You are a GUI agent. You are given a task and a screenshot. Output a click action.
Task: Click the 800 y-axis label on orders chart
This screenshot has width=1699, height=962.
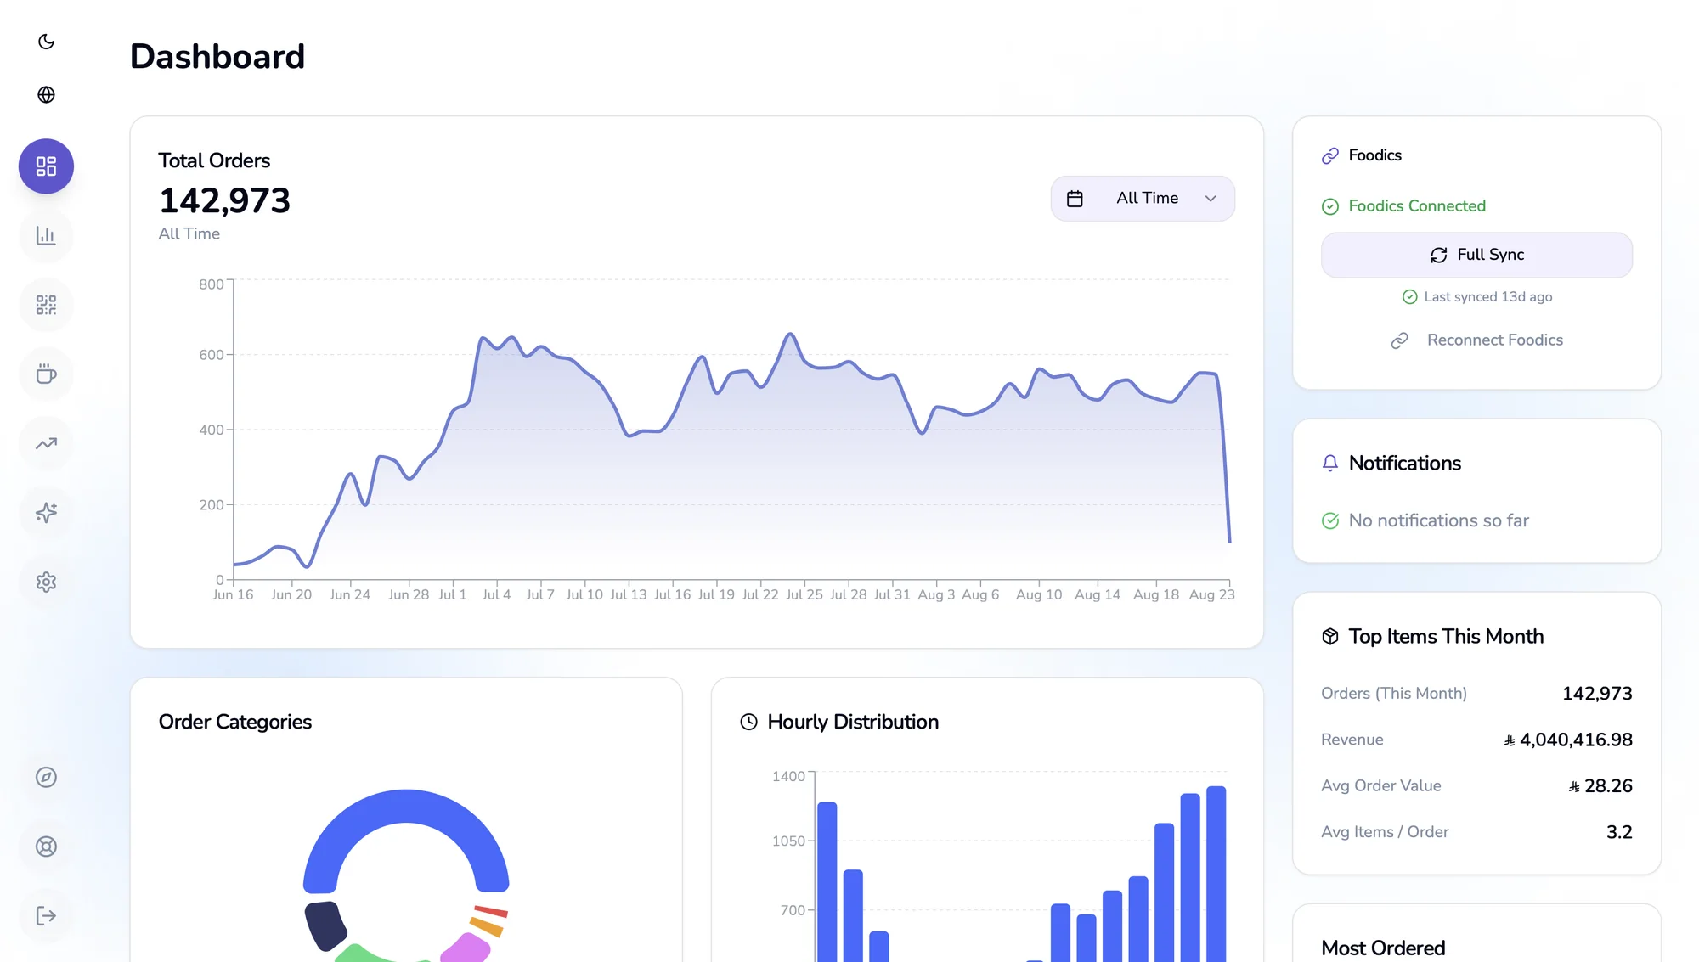212,284
